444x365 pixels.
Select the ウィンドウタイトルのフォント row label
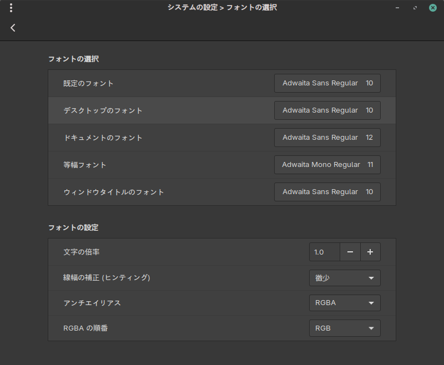114,192
